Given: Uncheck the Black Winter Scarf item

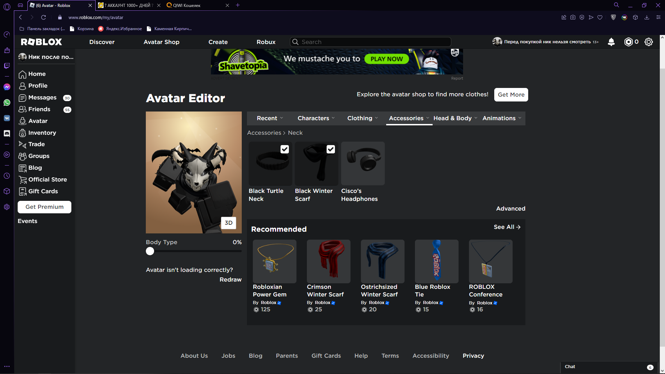Looking at the screenshot, I should tap(331, 149).
